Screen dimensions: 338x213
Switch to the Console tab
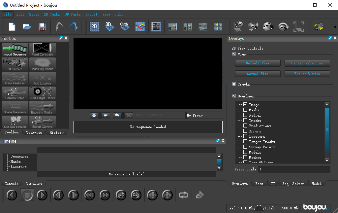pos(12,184)
